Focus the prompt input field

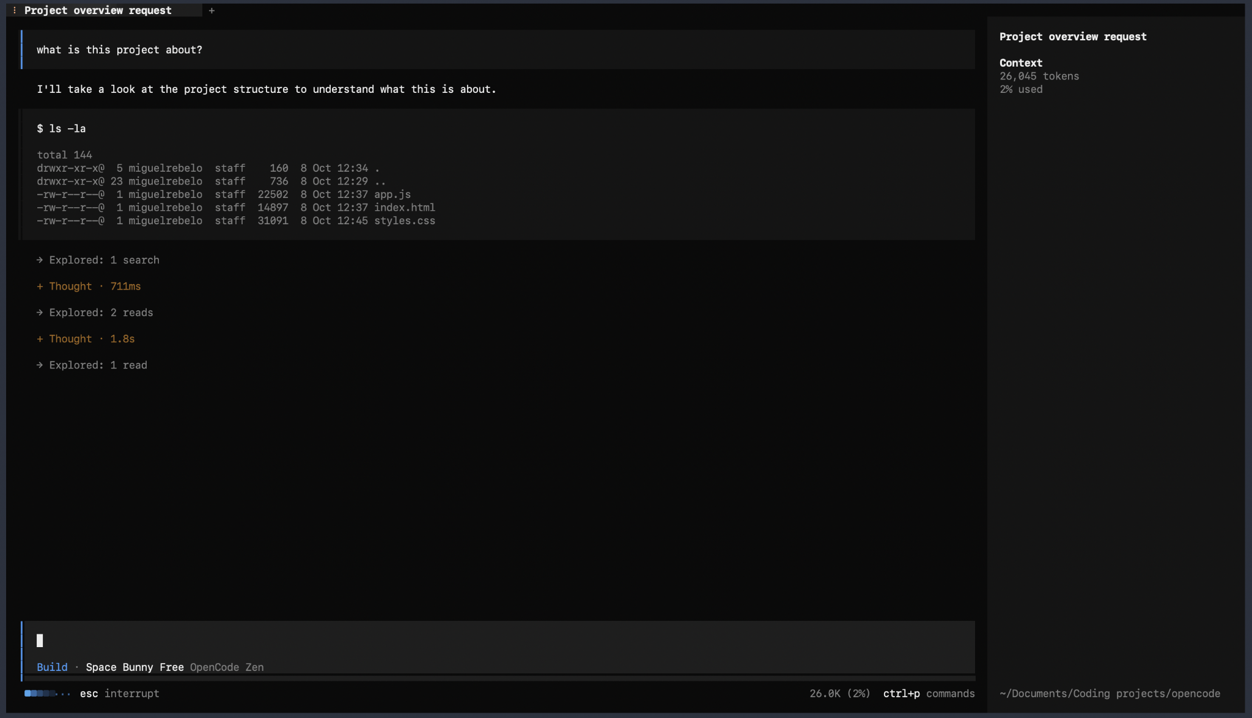click(498, 640)
